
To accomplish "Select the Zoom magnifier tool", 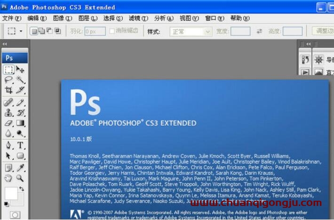I will (x=20, y=178).
